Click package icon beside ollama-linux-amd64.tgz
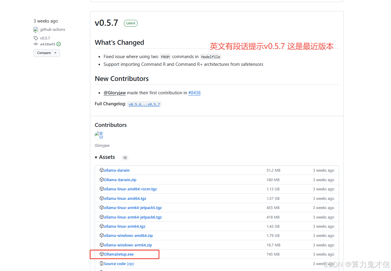391x271 pixels. coord(102,198)
